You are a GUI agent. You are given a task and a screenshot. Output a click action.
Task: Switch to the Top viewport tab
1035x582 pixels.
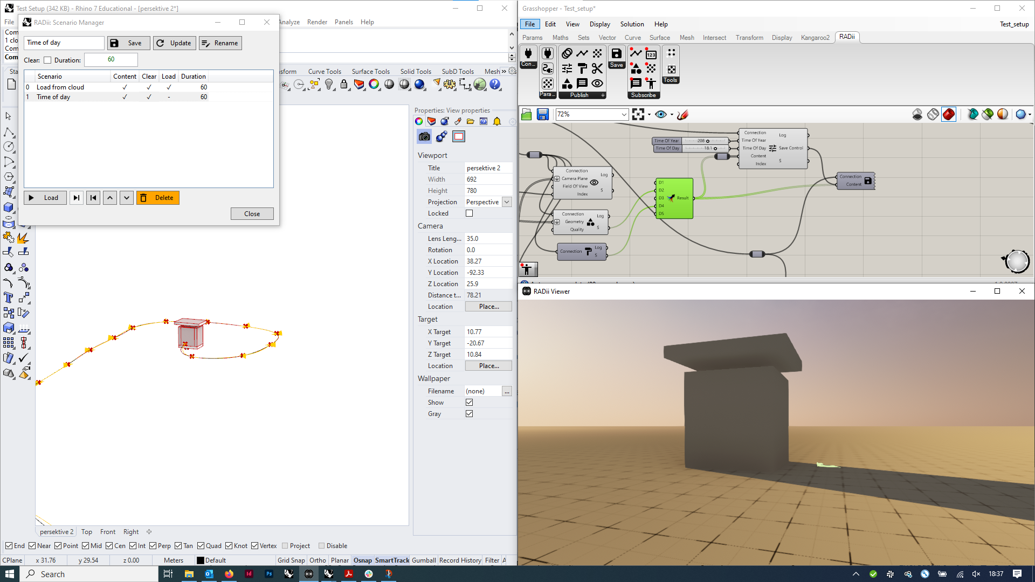click(87, 532)
